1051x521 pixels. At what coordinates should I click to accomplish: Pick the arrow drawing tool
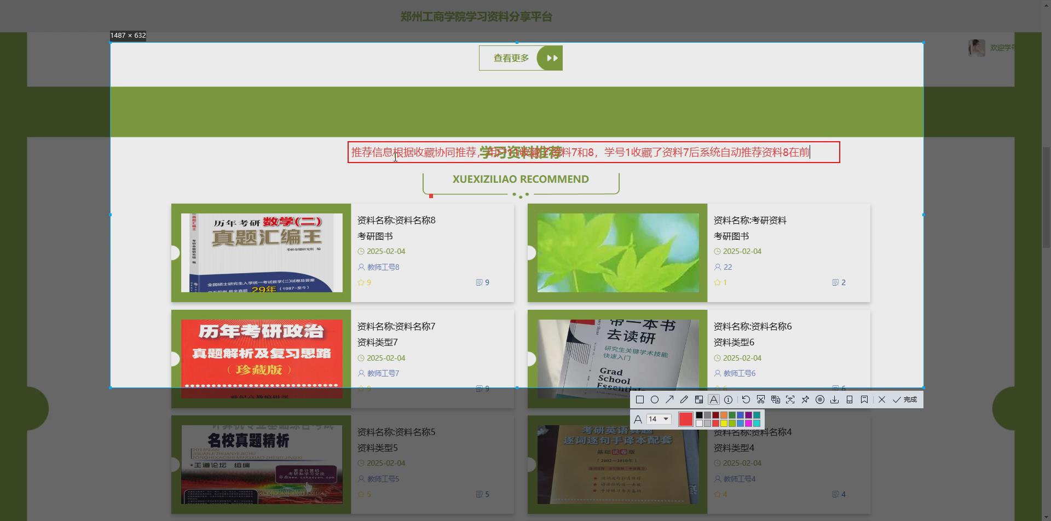click(x=669, y=400)
